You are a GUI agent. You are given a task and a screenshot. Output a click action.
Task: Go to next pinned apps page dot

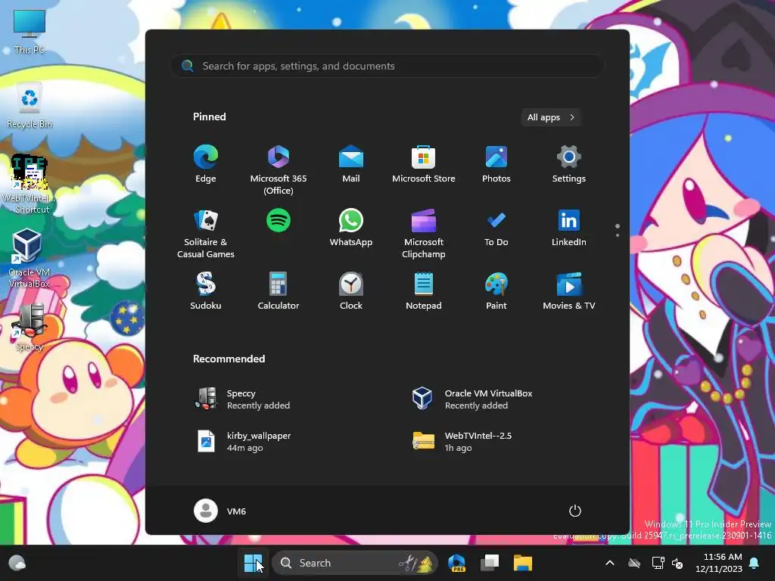click(618, 235)
